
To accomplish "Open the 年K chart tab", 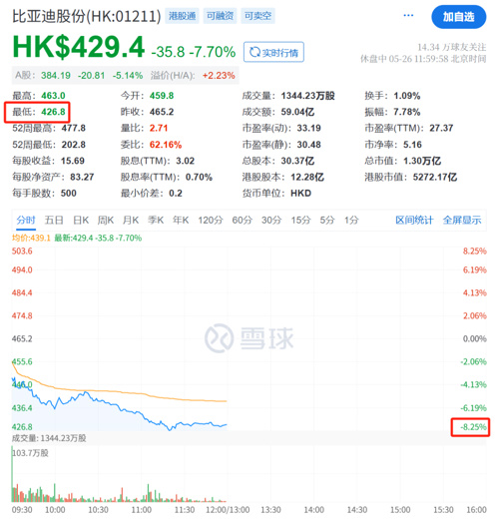I will 181,221.
